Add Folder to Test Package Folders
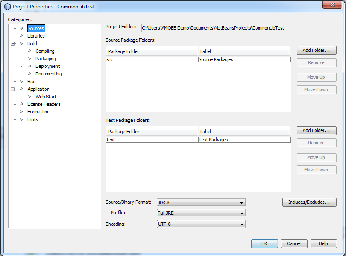 (x=316, y=131)
